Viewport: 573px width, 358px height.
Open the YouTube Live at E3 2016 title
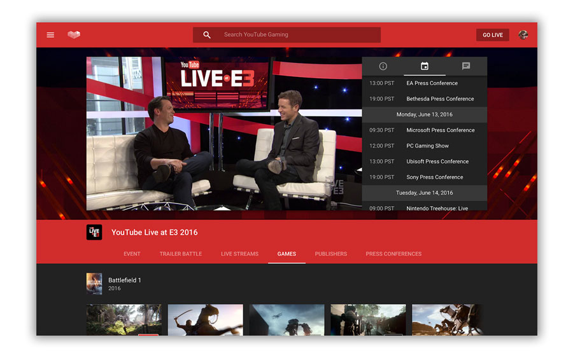(x=155, y=233)
